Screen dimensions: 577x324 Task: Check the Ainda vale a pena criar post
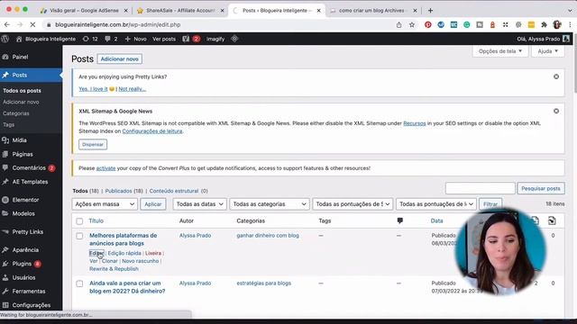tap(79, 283)
